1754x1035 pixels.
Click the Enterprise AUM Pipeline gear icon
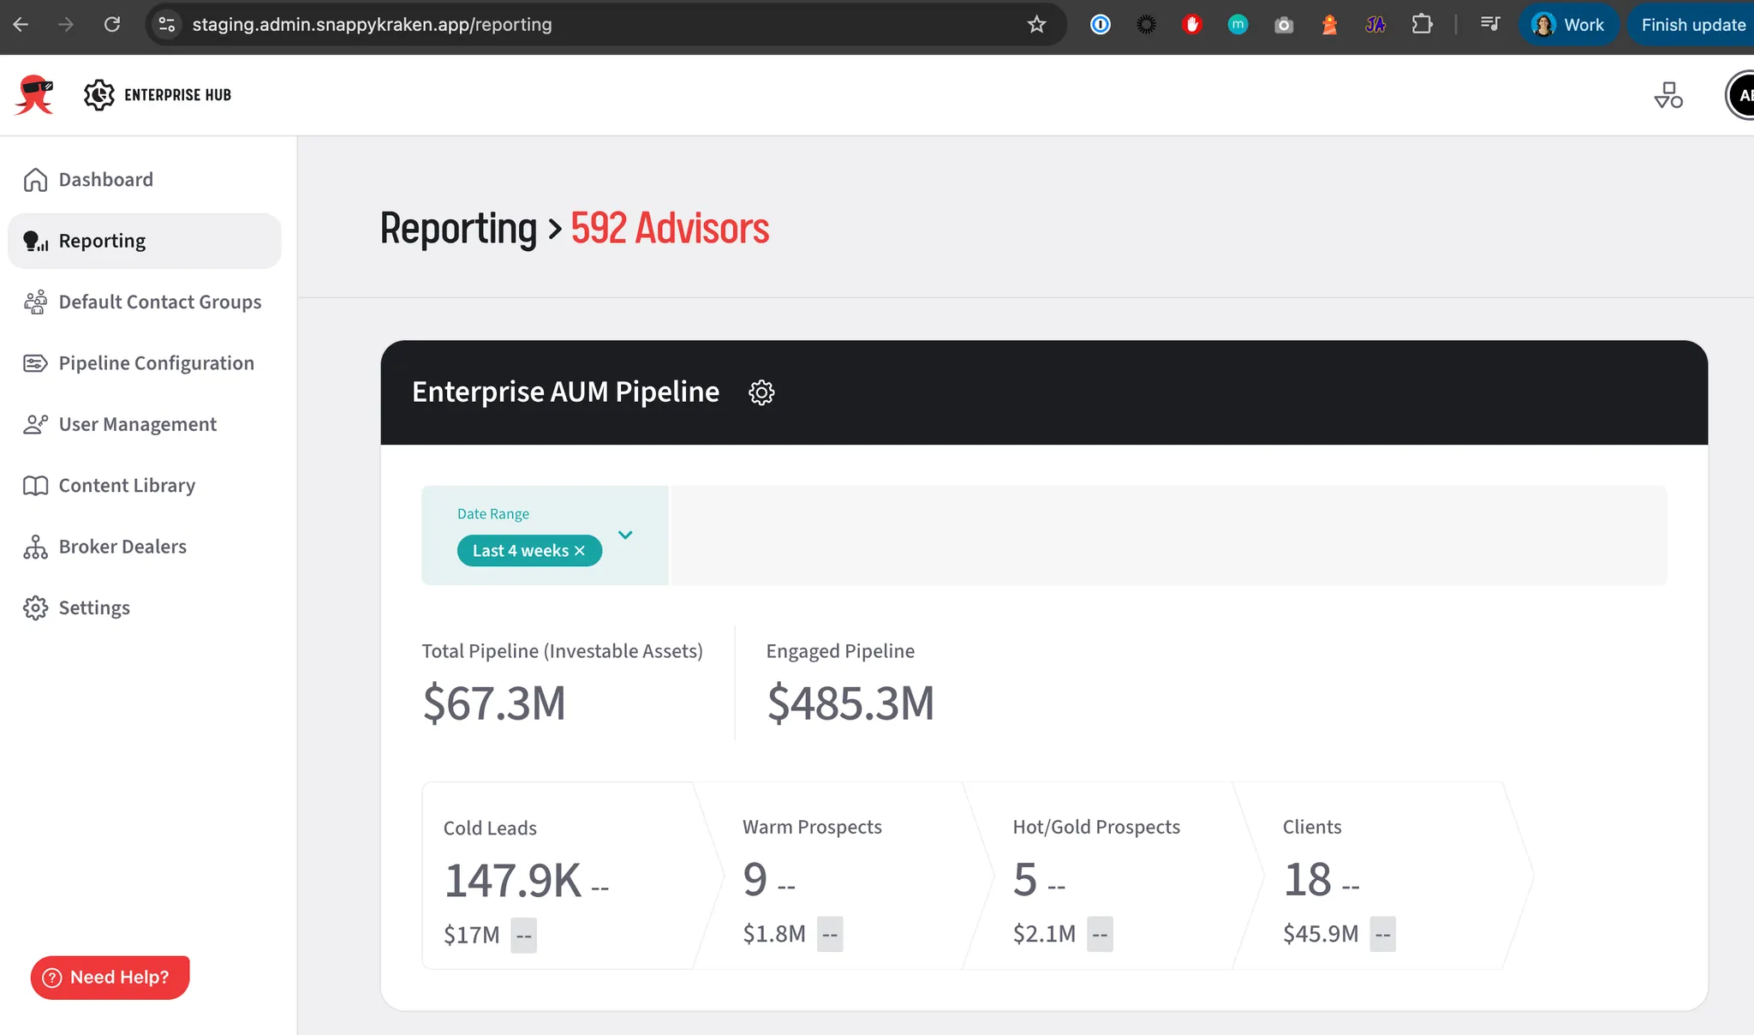pyautogui.click(x=761, y=392)
